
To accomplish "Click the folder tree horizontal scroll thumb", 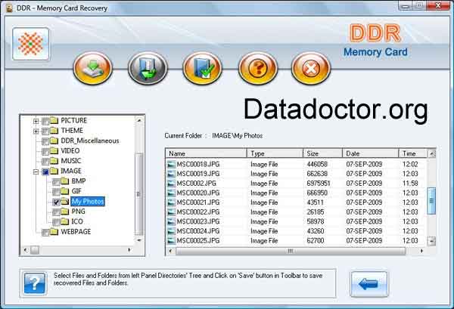I will tap(35, 250).
